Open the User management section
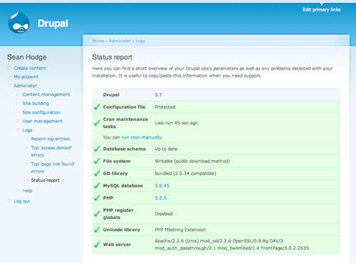The width and height of the screenshot is (356, 263). tap(43, 121)
